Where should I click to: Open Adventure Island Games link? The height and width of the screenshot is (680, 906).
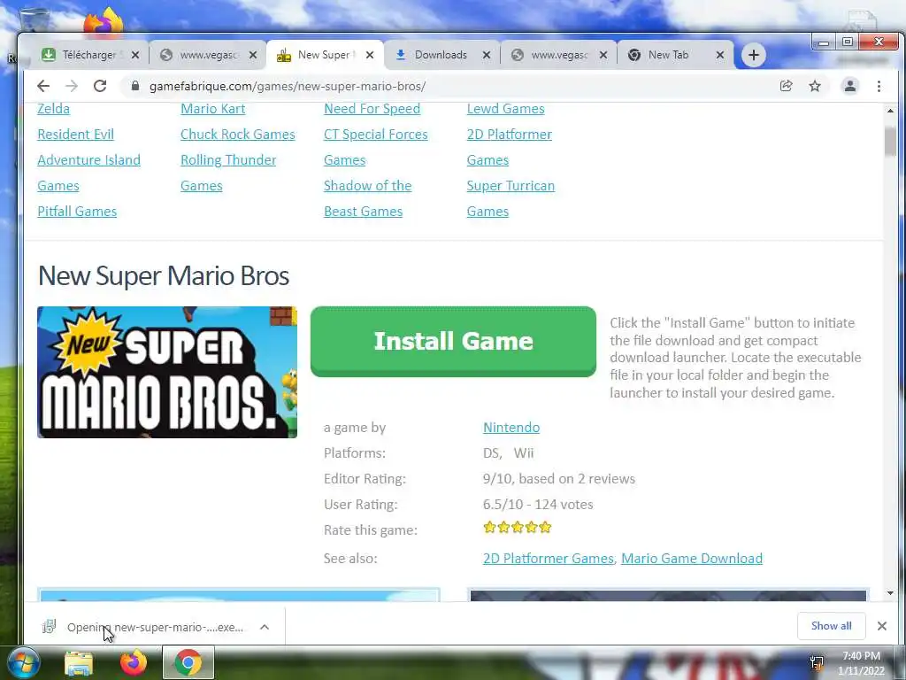88,173
